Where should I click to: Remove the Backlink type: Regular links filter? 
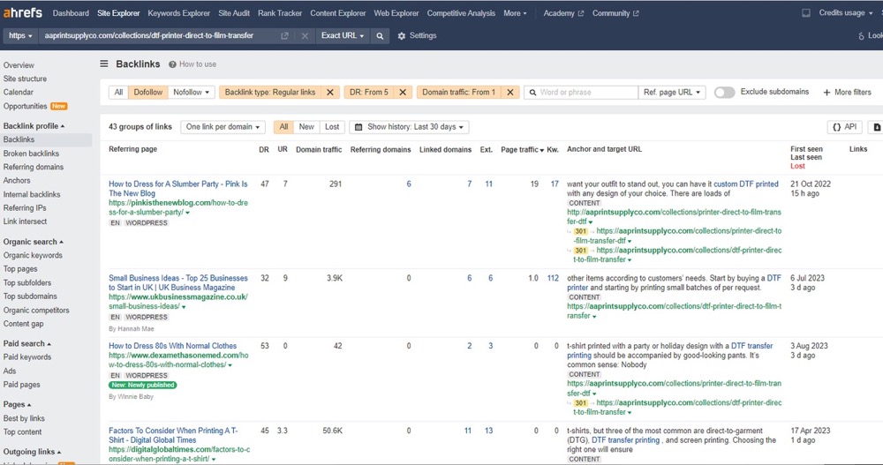(330, 93)
